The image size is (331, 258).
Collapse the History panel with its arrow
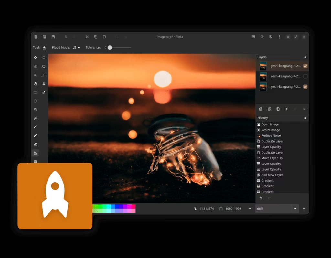[305, 118]
